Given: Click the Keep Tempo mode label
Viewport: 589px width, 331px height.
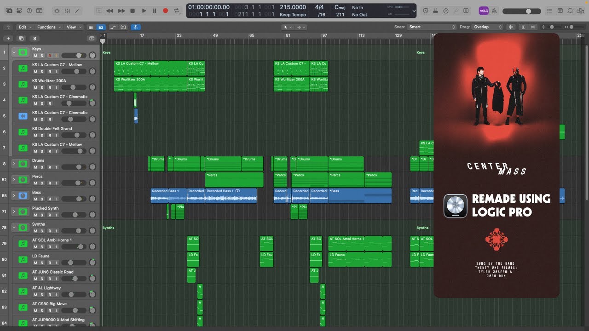Looking at the screenshot, I should point(293,15).
